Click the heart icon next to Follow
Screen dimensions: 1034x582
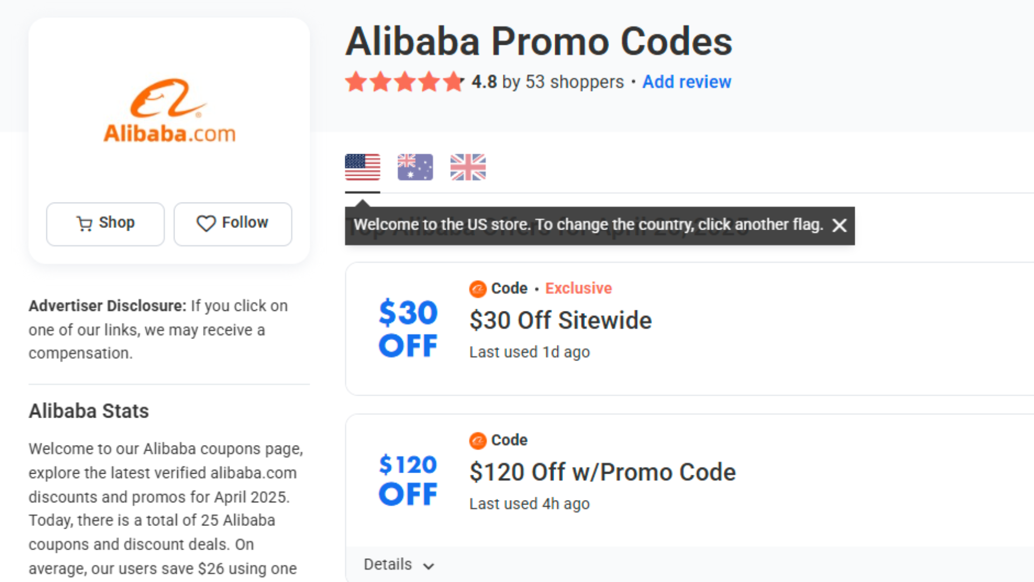point(206,224)
